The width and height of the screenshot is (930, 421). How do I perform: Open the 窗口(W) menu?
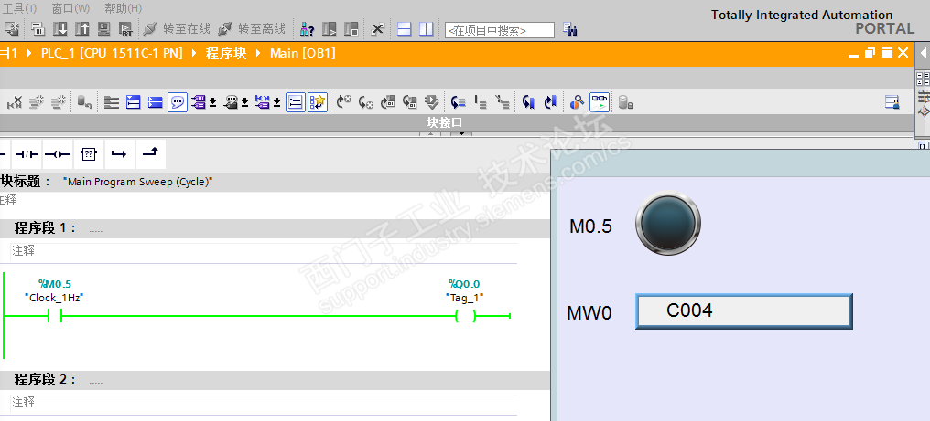pos(70,9)
